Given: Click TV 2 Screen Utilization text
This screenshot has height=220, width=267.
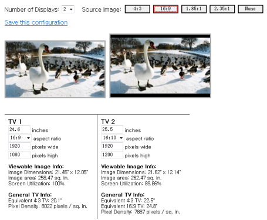Looking at the screenshot, I should tap(131, 184).
